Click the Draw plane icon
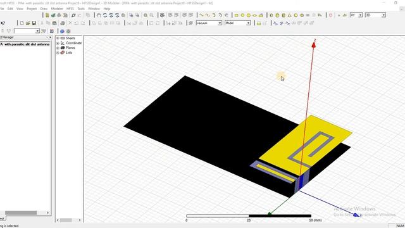 344,15
